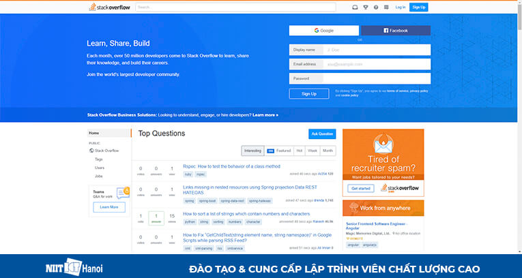Click the green 1 answer box
Image resolution: width=522 pixels, height=278 pixels.
coord(156,218)
